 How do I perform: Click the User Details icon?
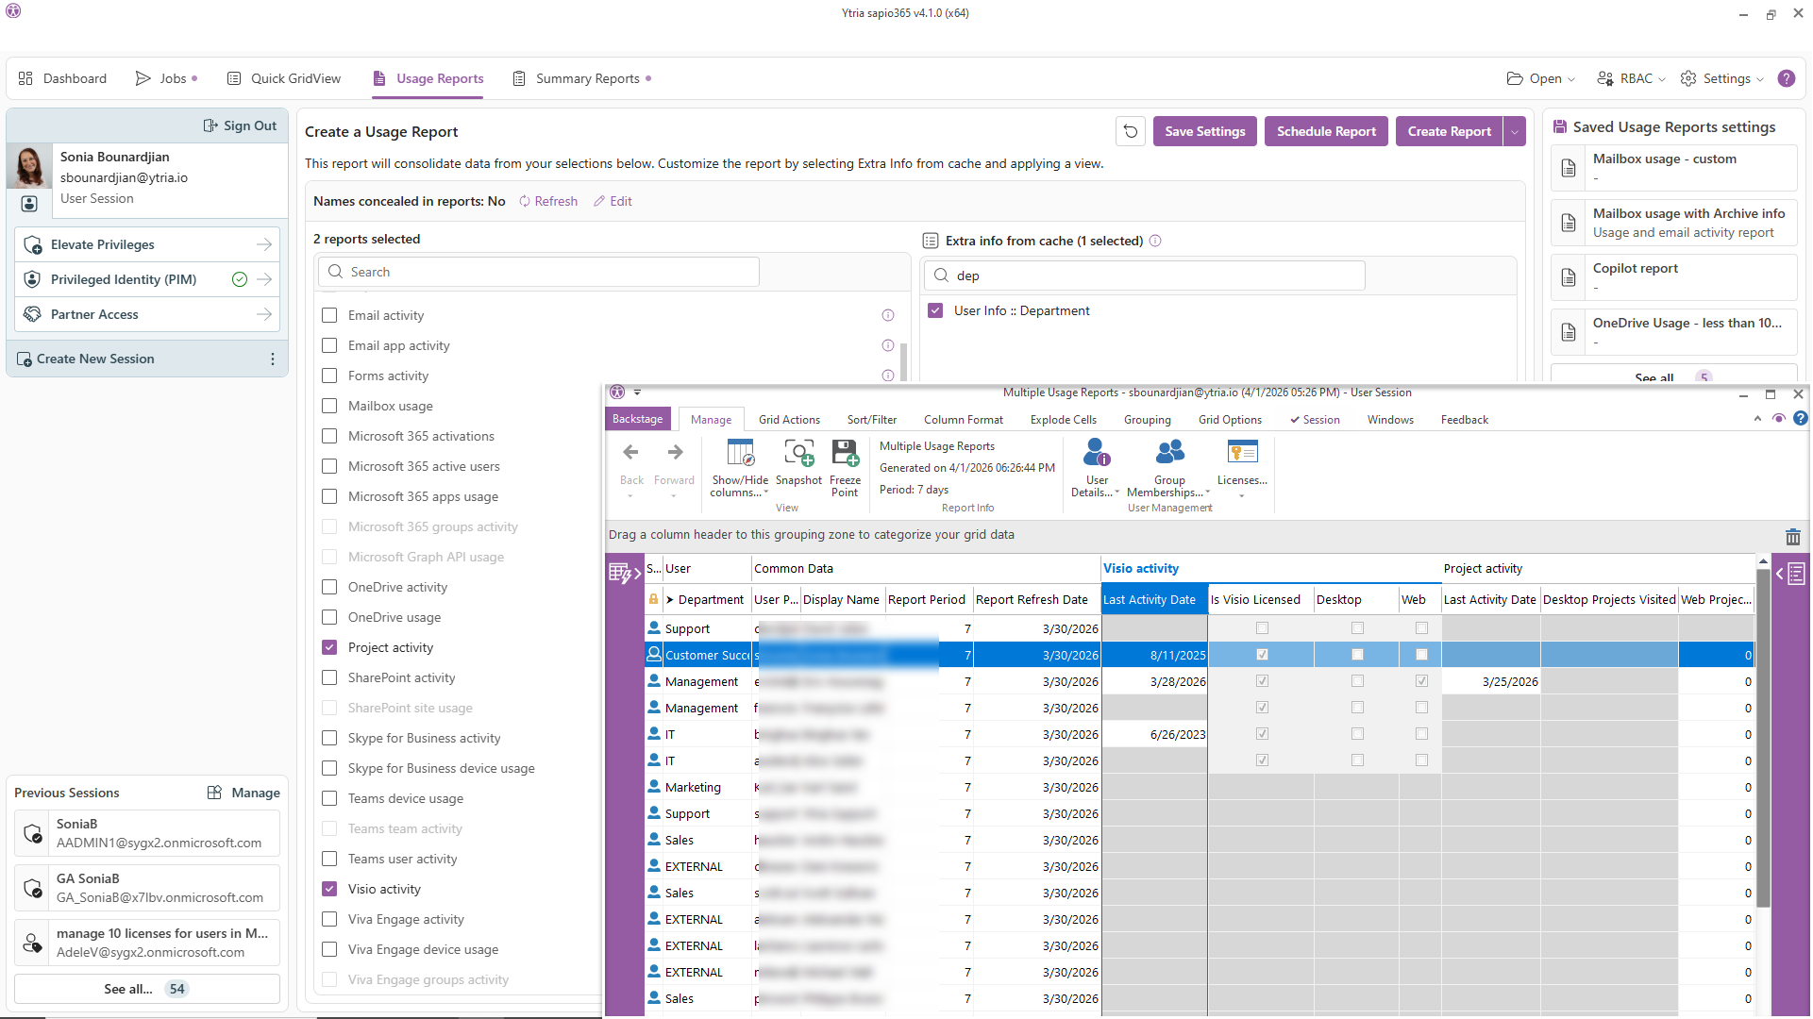(x=1096, y=453)
